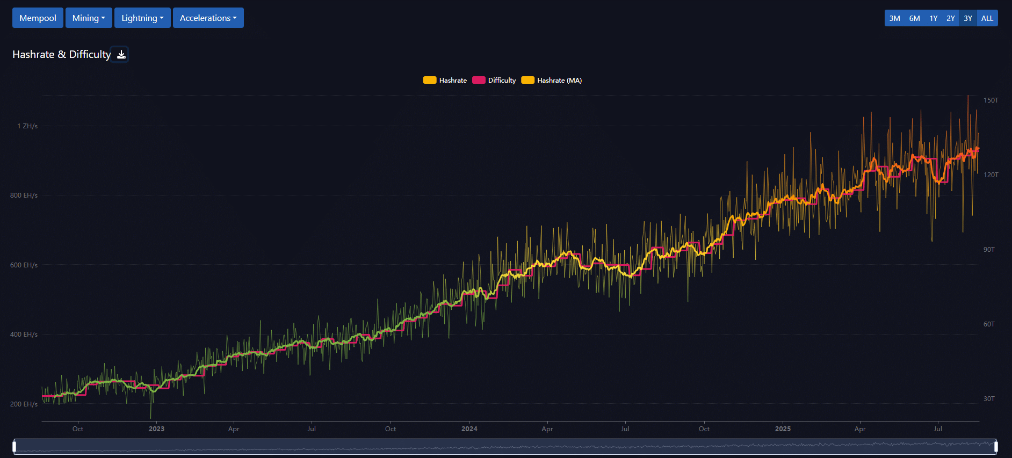Click the 150T difficulty axis label
The image size is (1012, 458).
click(991, 100)
